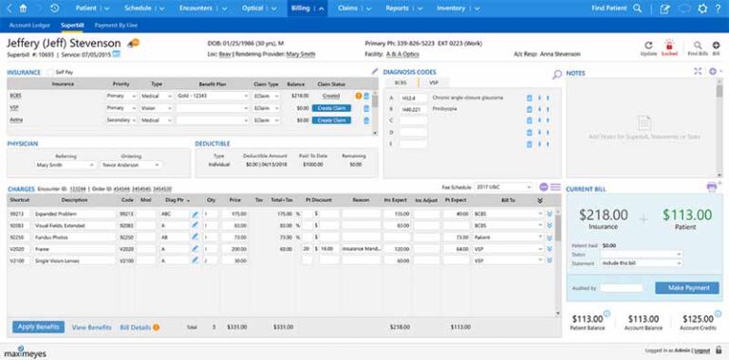This screenshot has width=729, height=360.
Task: Switch to the Payment By Line tab
Action: [x=116, y=25]
